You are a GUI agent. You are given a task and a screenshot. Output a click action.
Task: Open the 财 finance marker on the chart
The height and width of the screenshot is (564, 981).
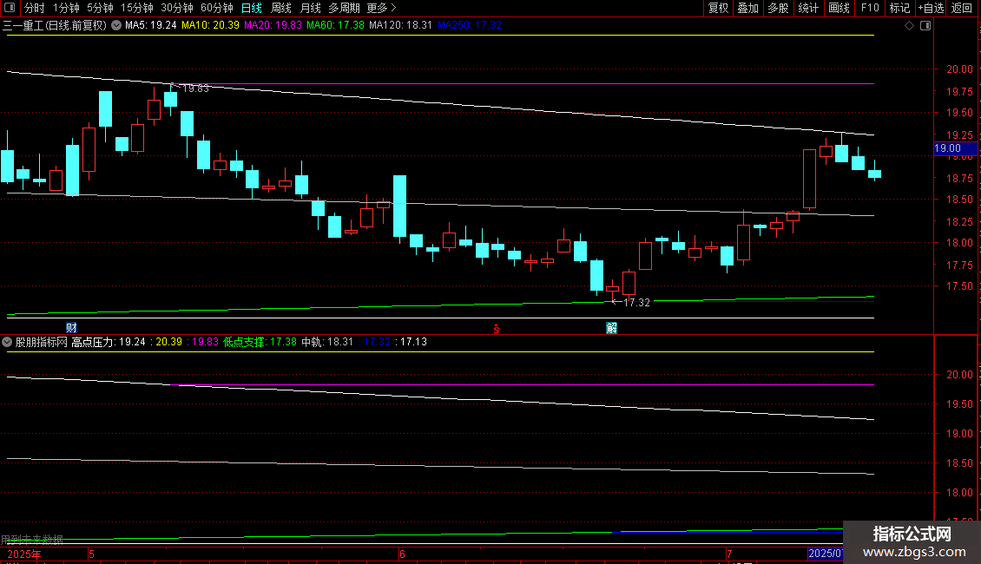tap(71, 328)
